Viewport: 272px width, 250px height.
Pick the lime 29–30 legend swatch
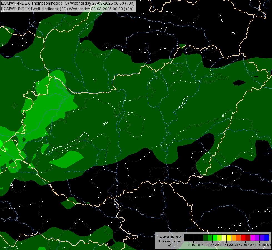coord(219,237)
